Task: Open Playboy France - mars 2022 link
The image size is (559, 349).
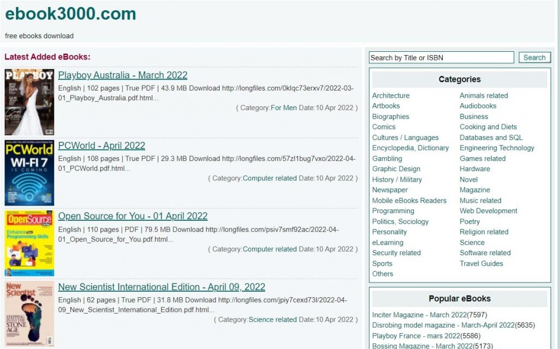Action: tap(415, 336)
